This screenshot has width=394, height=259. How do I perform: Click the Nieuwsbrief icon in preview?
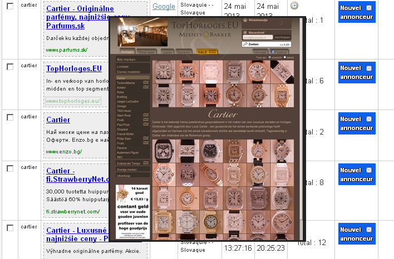pos(245,32)
